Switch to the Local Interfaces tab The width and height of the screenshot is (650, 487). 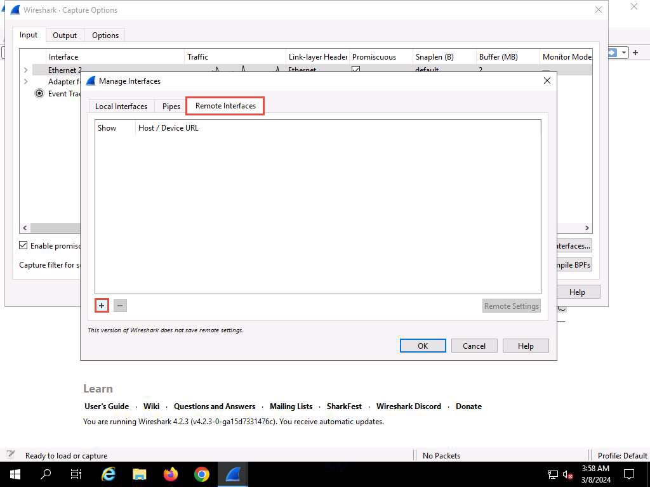click(x=121, y=107)
